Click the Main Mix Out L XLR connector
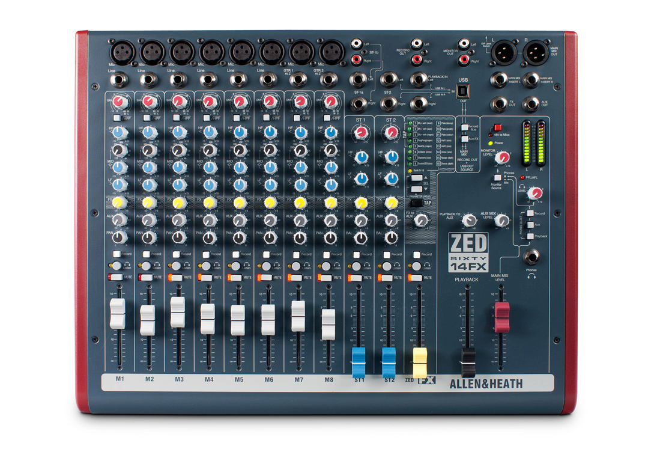 click(503, 53)
